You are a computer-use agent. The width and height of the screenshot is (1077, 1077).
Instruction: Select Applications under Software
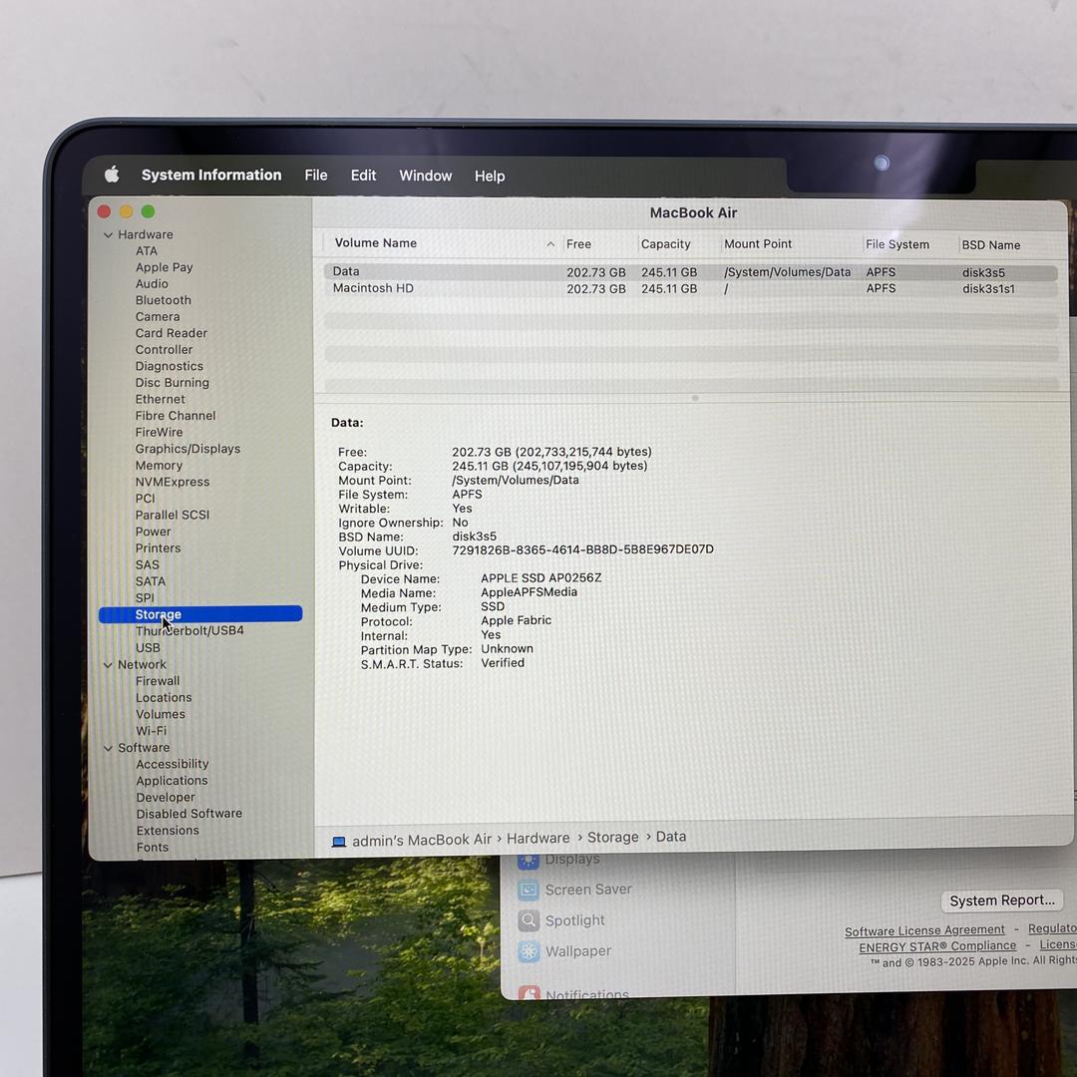click(x=172, y=780)
